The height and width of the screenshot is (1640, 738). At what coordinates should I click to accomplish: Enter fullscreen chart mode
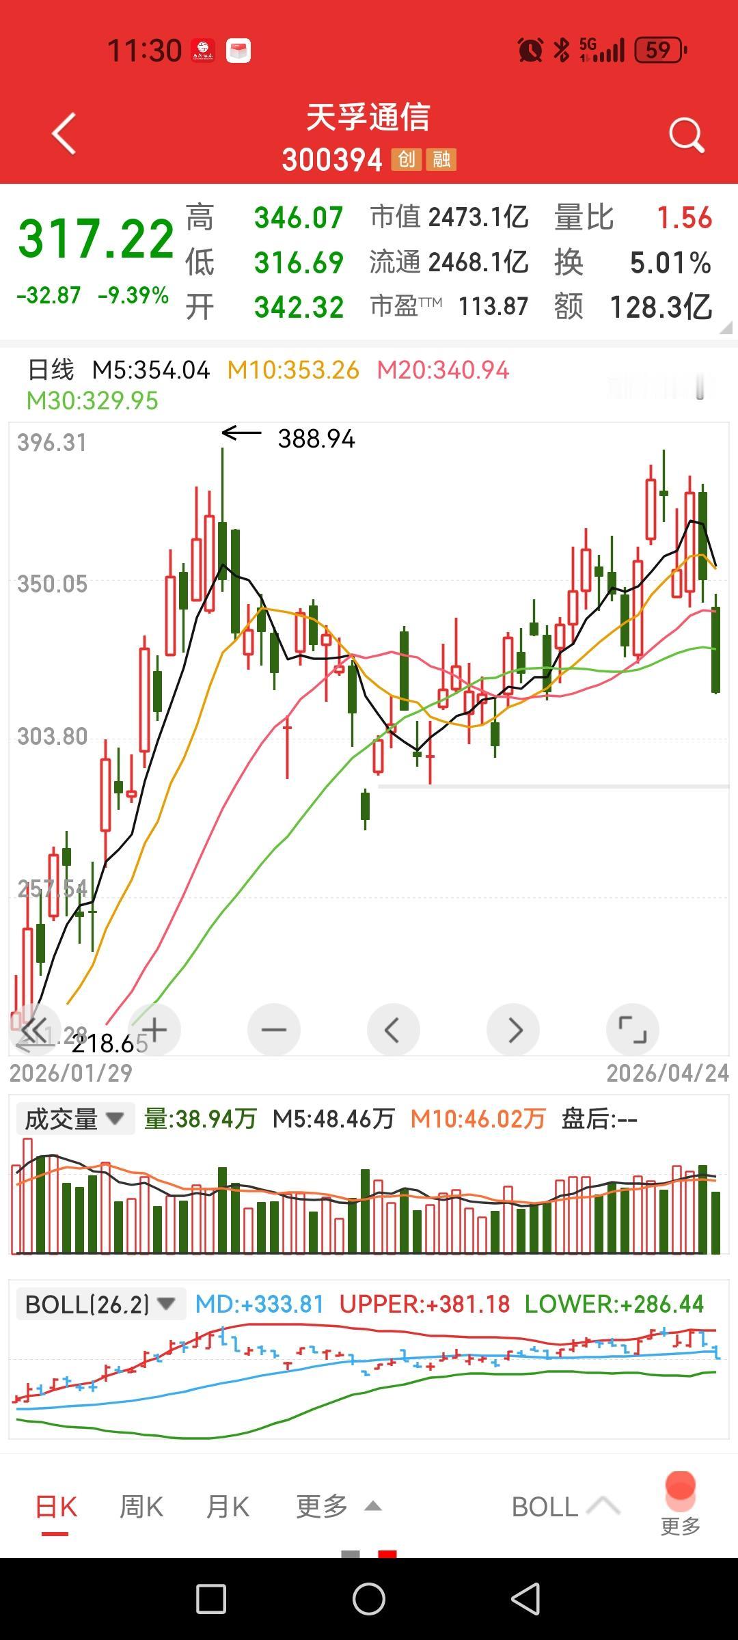pos(633,1029)
